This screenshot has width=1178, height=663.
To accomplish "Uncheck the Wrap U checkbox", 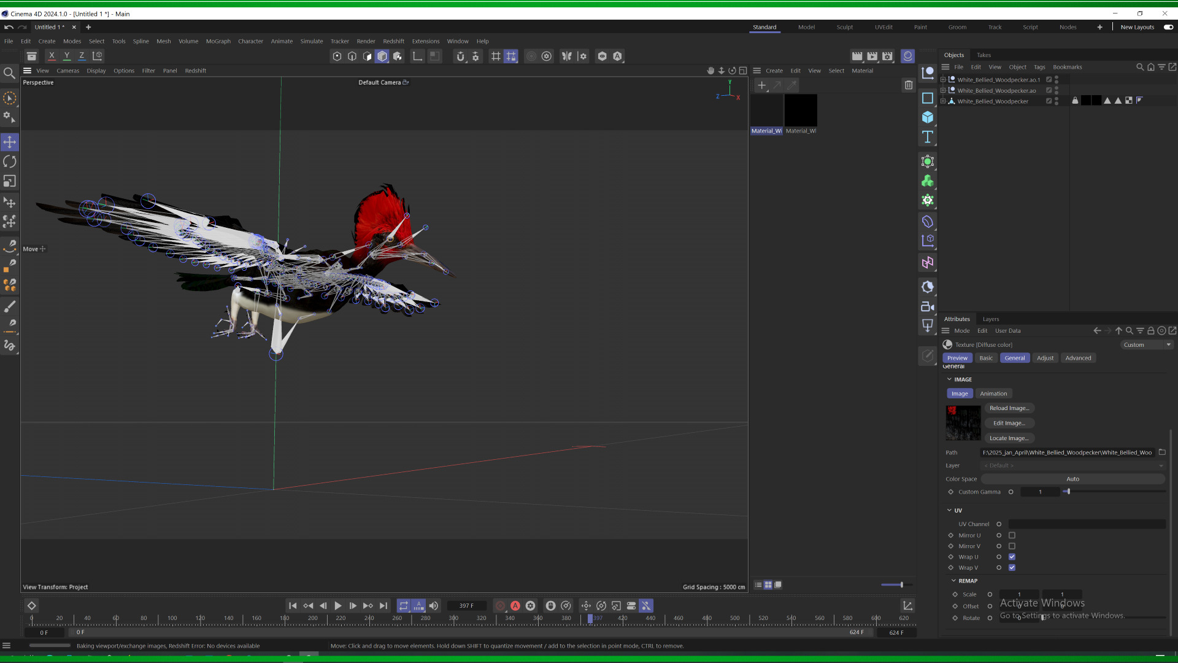I will coord(1012,557).
